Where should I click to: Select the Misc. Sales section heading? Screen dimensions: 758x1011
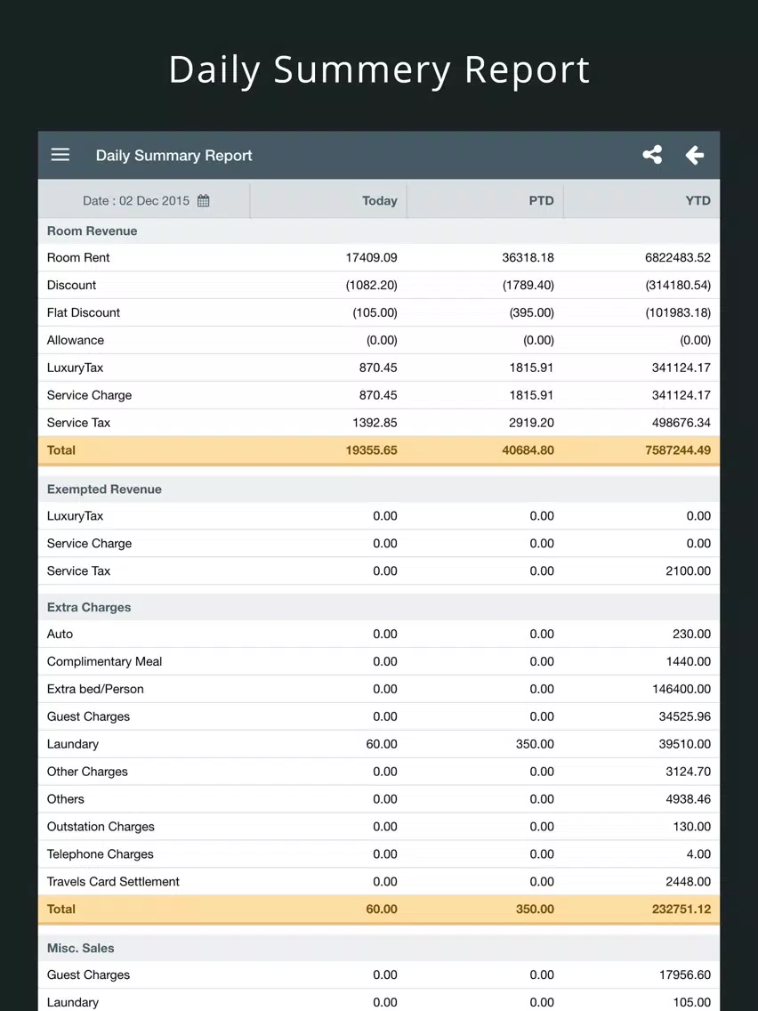[81, 949]
